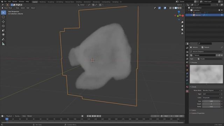Toggle the snapping magnet button

[93, 5]
